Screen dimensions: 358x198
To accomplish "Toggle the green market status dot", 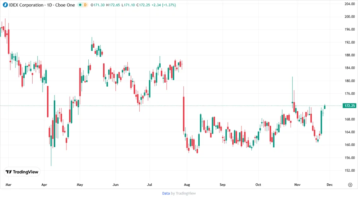I will pyautogui.click(x=80, y=5).
